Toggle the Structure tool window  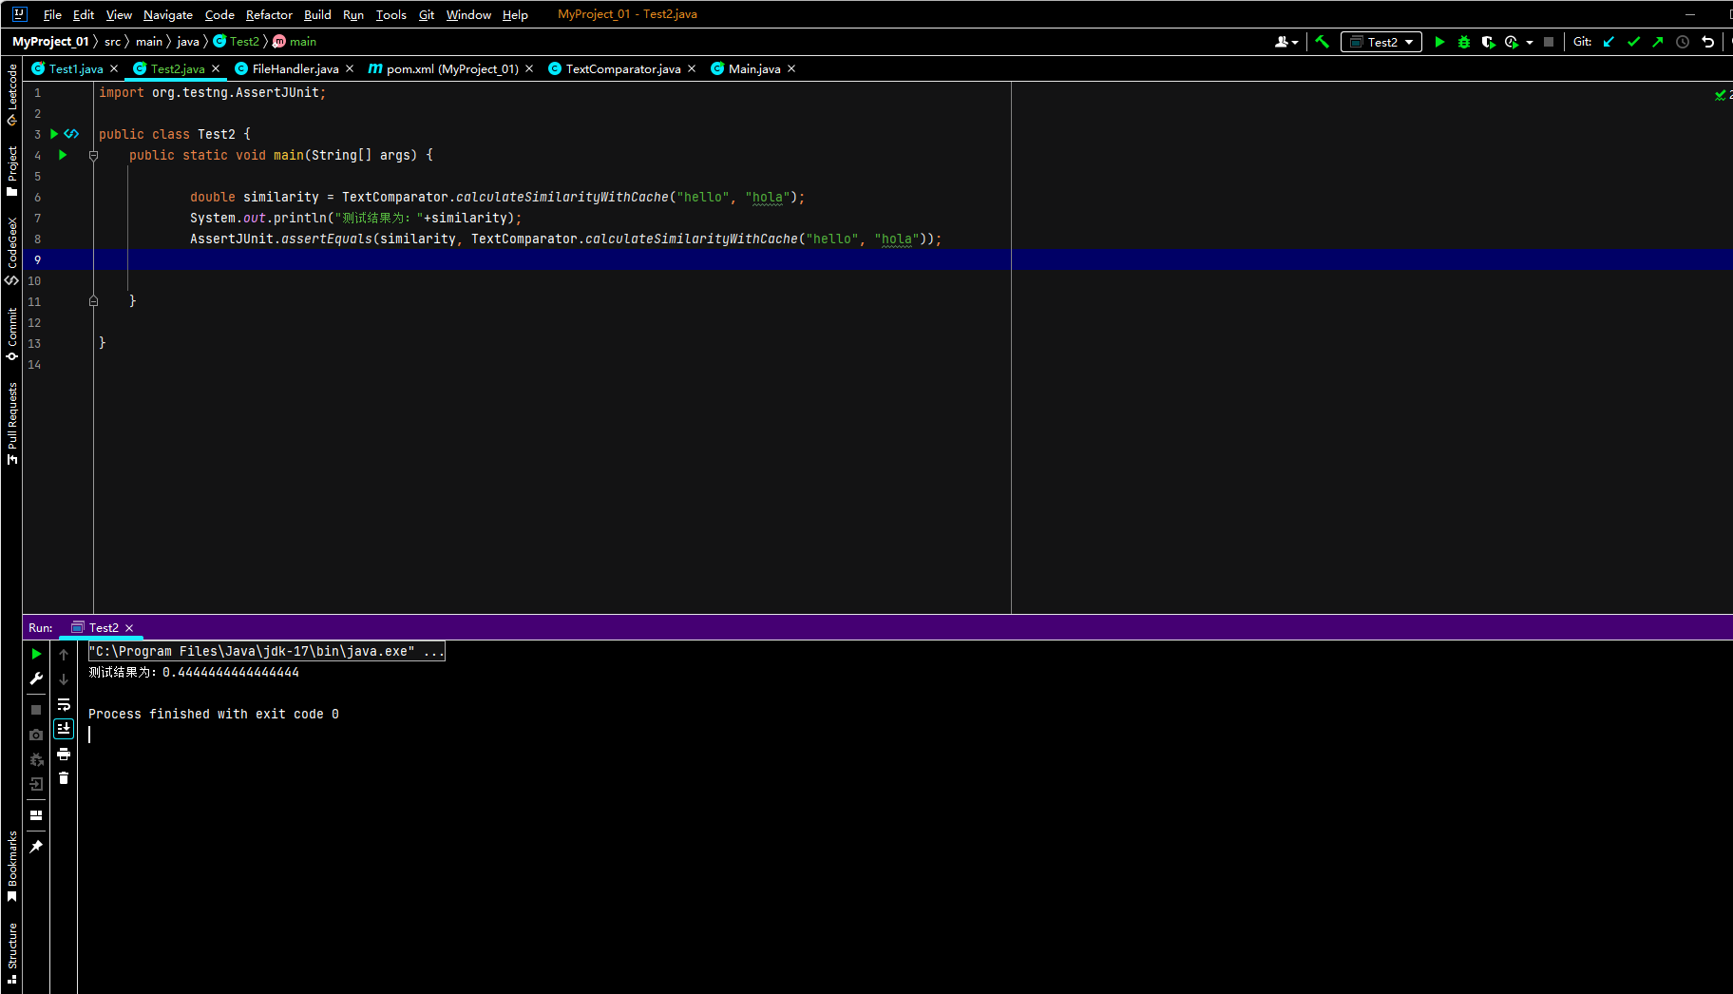pos(12,952)
